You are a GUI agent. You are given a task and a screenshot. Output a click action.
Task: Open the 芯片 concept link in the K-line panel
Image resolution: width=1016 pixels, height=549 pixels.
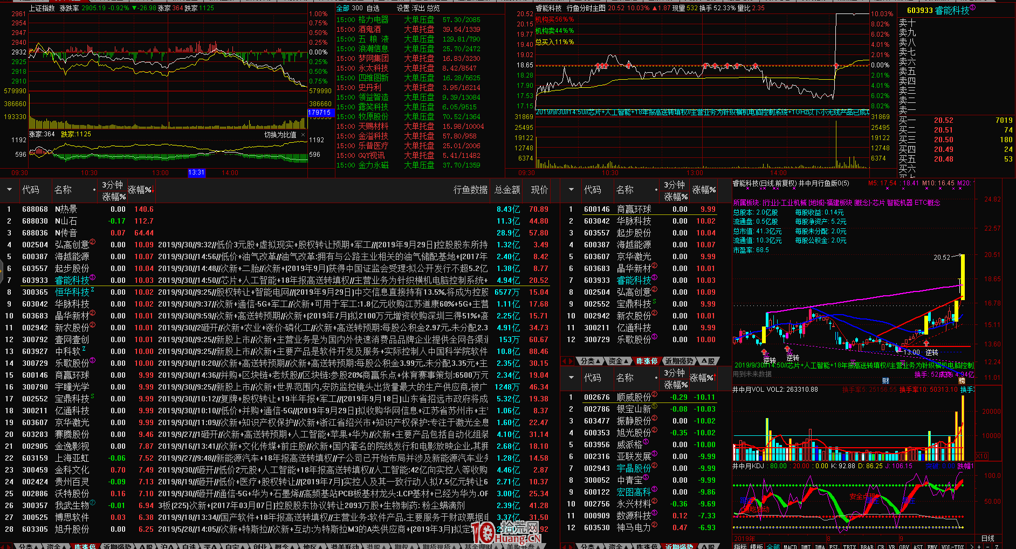coord(880,203)
